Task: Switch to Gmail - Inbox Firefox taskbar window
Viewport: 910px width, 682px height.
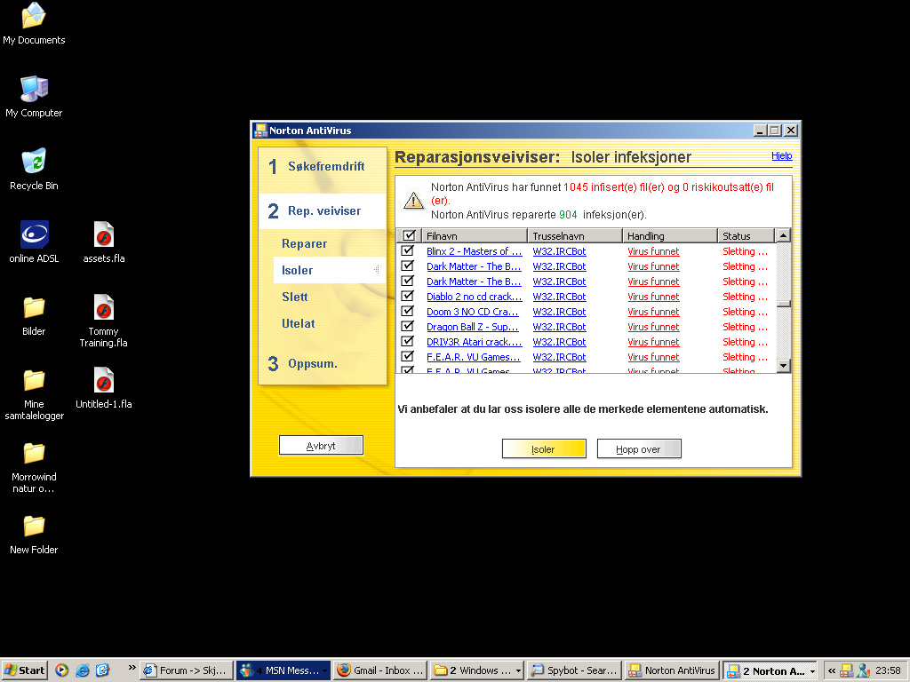Action: point(380,670)
